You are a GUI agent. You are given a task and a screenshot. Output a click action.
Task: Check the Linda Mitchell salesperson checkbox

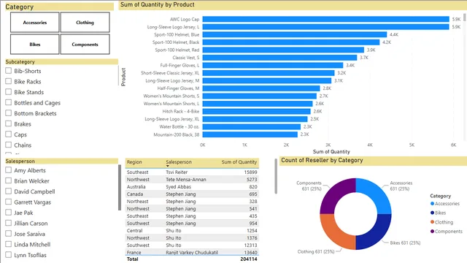8,244
